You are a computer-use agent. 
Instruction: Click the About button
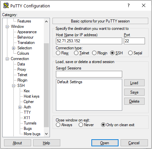(17, 143)
